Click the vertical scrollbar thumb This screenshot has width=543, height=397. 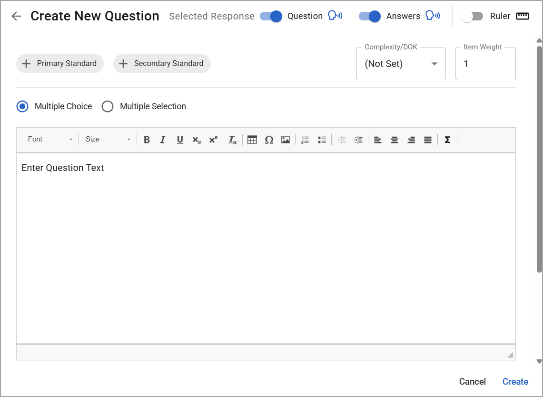[539, 159]
